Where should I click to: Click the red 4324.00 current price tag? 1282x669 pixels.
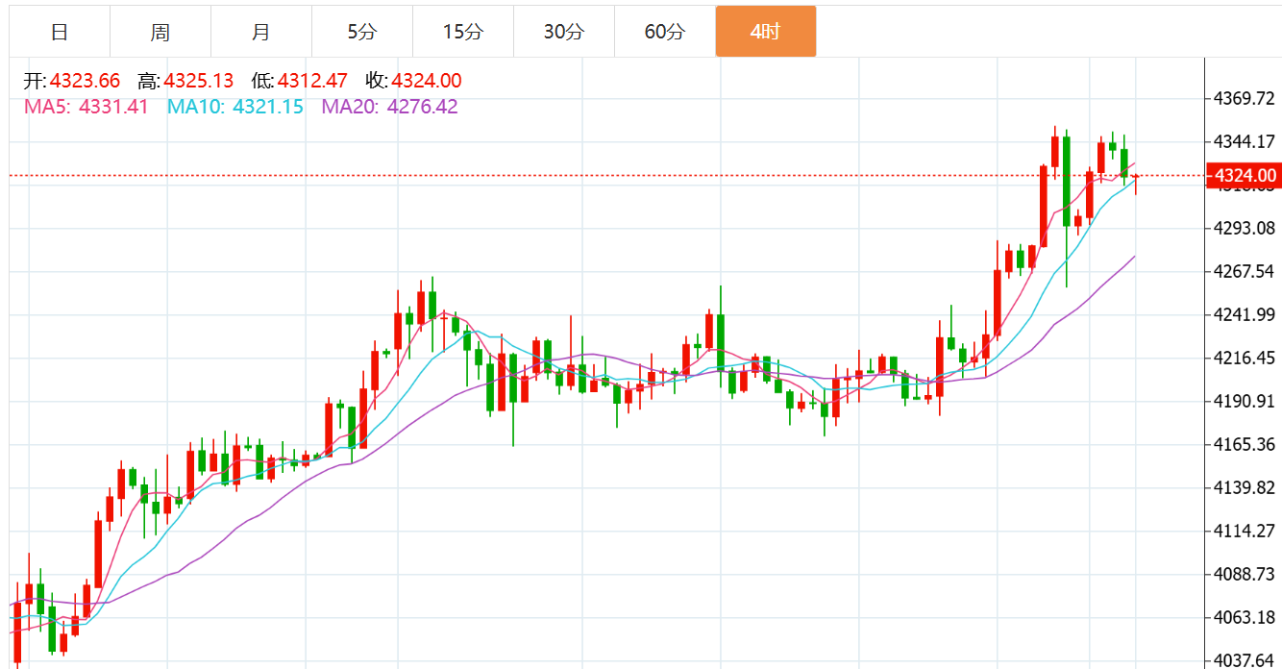click(x=1245, y=176)
